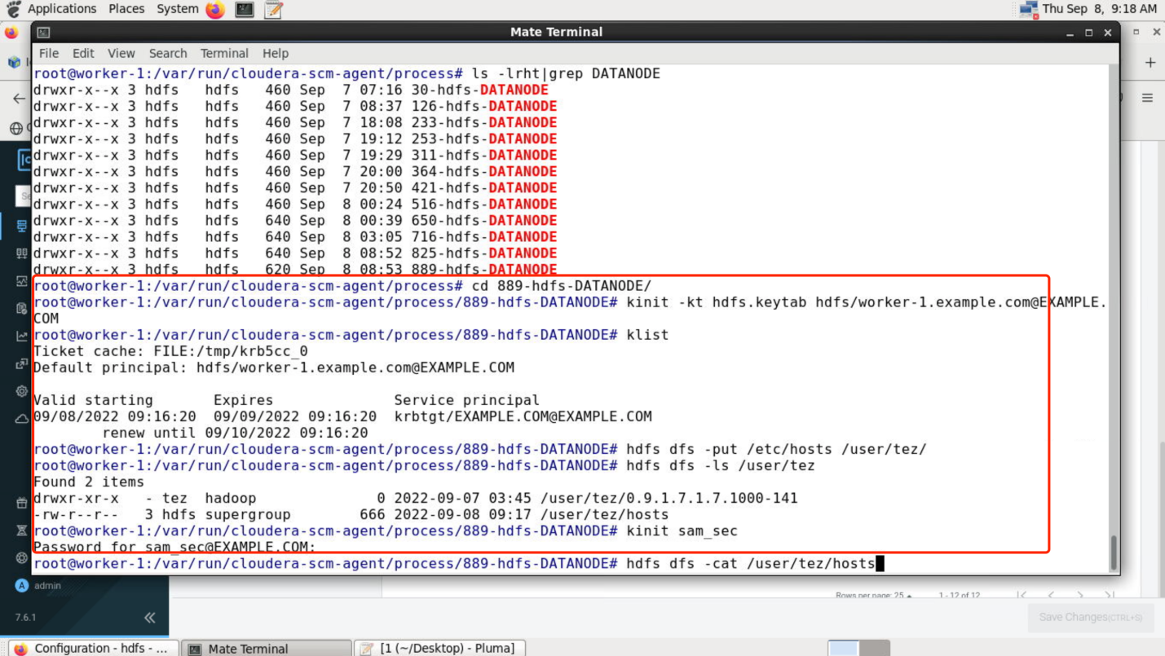Go back in the Firefox window
Image resolution: width=1165 pixels, height=656 pixels.
[x=19, y=99]
